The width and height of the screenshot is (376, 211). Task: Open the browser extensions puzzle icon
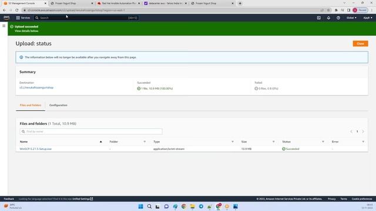[336, 11]
